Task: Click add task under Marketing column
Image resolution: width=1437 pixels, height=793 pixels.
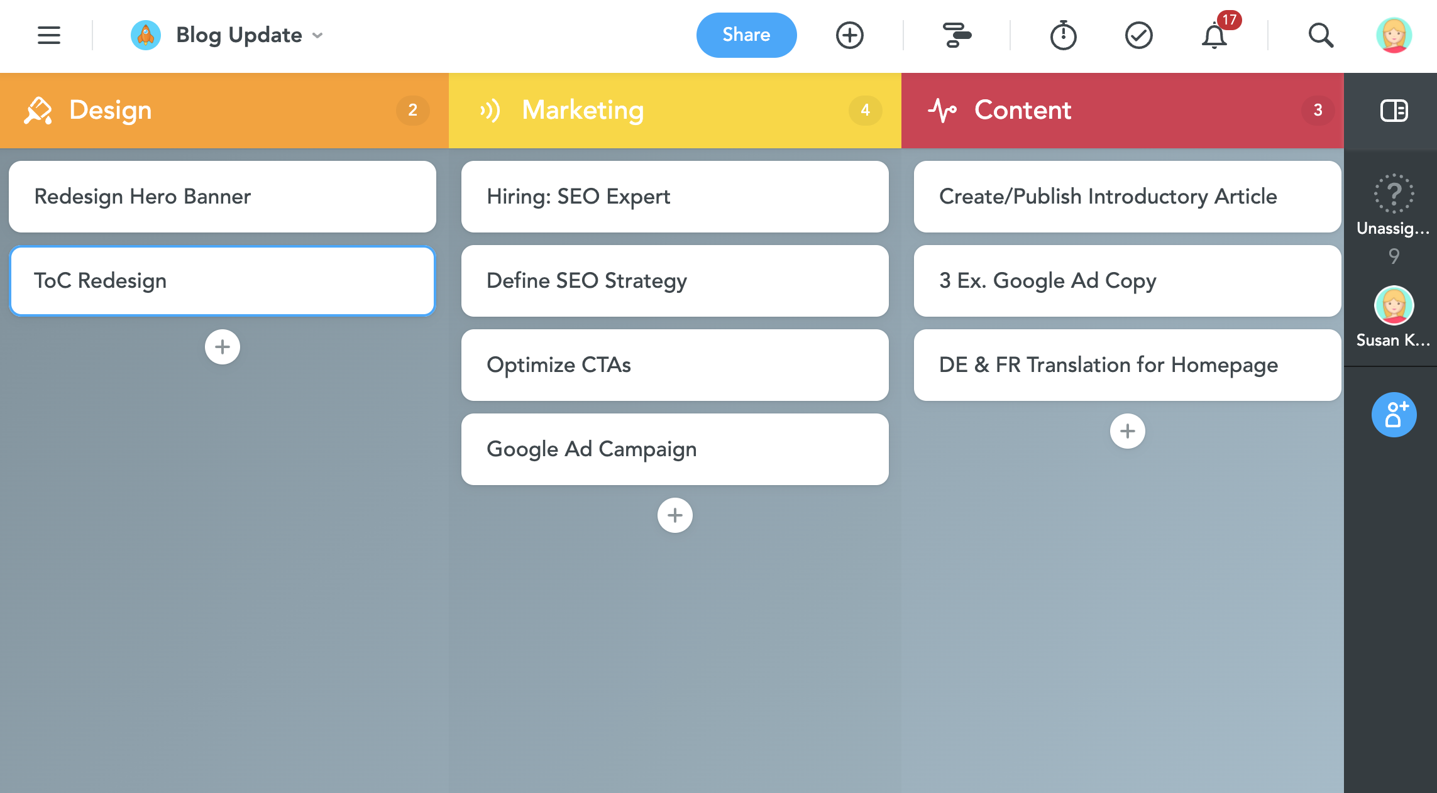Action: point(675,516)
